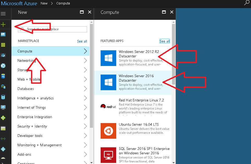Click the Compute blade scroll-down arrow
Screen dimensions: 251x164
pyautogui.click(x=174, y=162)
